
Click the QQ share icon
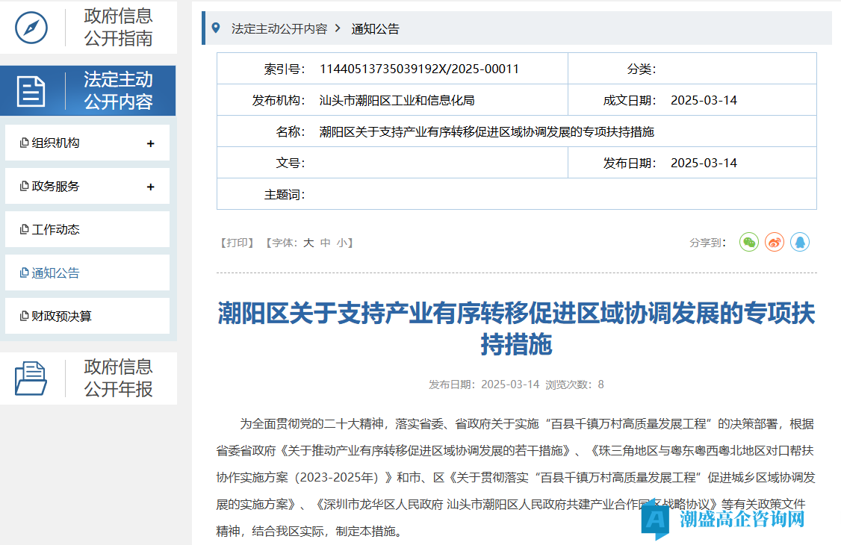tap(800, 242)
